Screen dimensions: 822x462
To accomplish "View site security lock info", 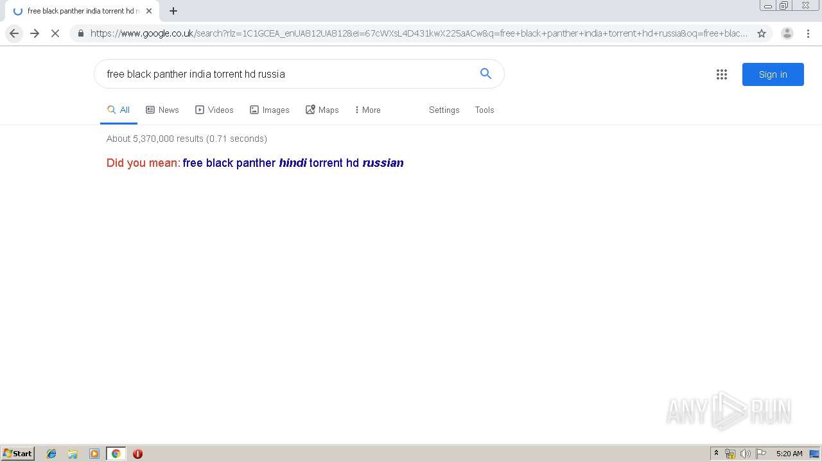I will tap(80, 33).
